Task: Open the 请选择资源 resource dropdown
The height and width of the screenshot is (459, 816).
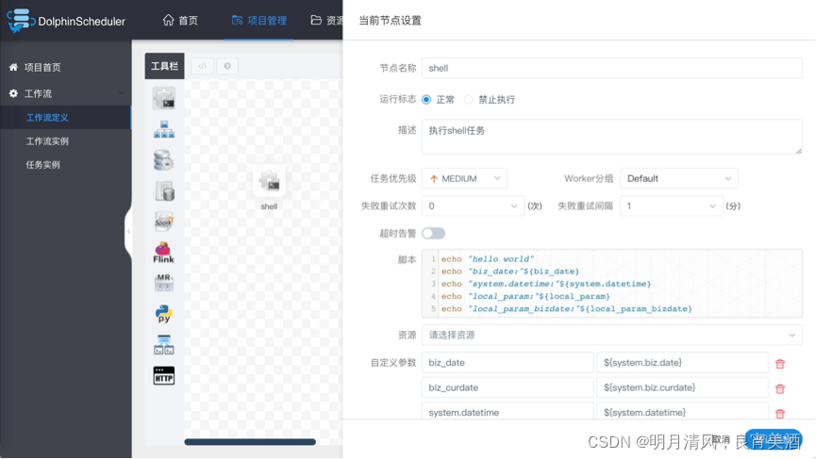Action: pyautogui.click(x=612, y=336)
